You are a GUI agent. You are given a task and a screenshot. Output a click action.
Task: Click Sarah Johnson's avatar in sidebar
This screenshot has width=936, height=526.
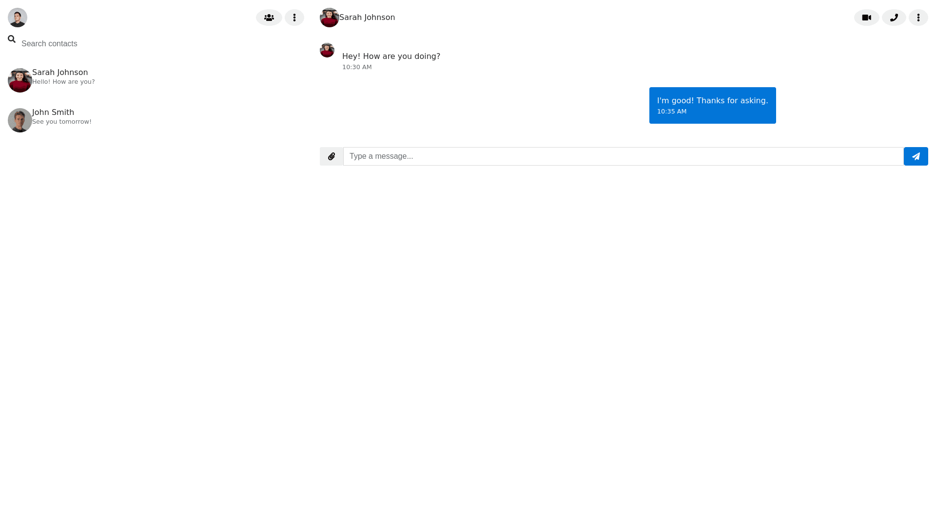coord(20,80)
